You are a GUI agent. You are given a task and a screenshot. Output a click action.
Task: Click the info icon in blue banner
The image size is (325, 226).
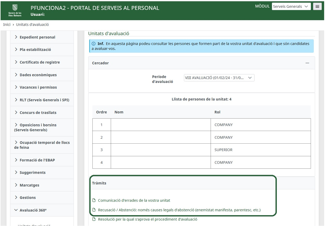click(94, 44)
